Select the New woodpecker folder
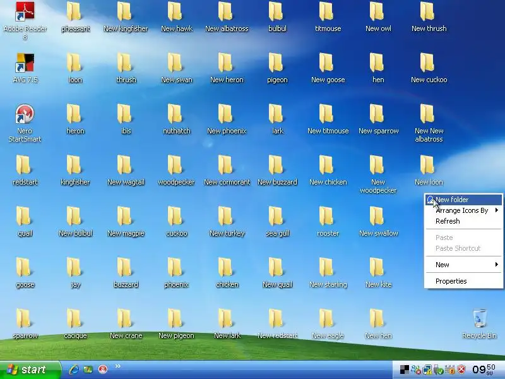Viewport: 505px width, 379px height. click(x=378, y=174)
